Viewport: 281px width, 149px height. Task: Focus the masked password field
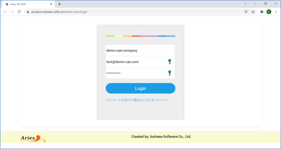pyautogui.click(x=140, y=73)
